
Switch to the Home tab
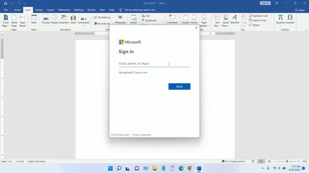pyautogui.click(x=17, y=10)
